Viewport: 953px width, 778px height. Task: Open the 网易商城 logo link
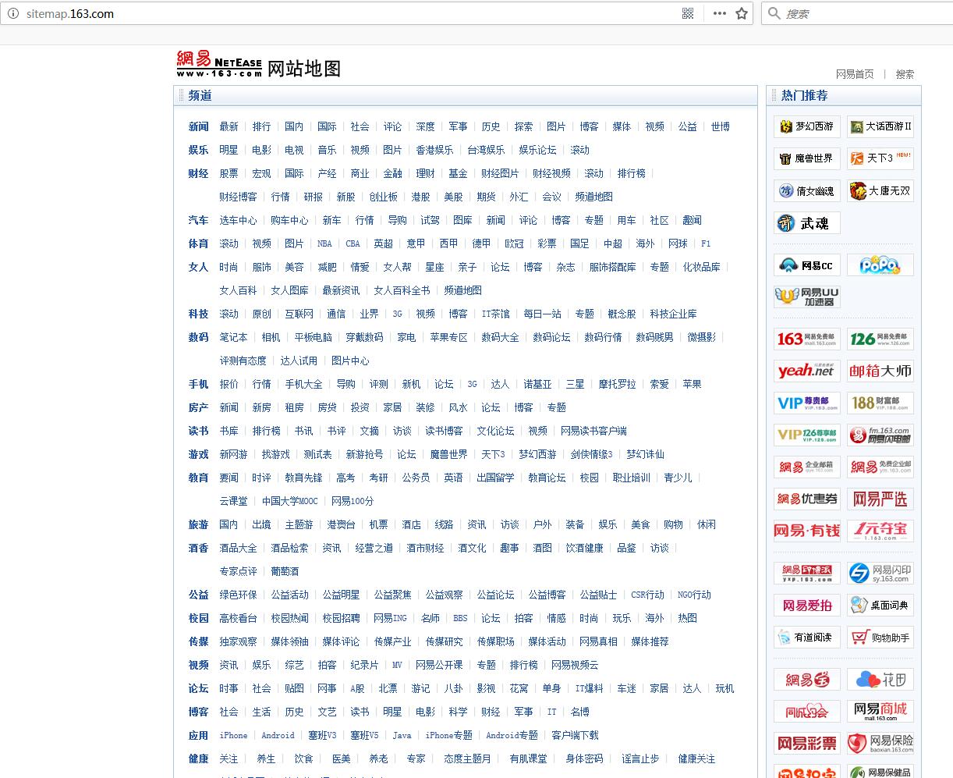[880, 712]
